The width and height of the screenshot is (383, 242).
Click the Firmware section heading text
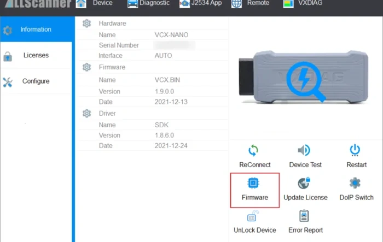(112, 67)
